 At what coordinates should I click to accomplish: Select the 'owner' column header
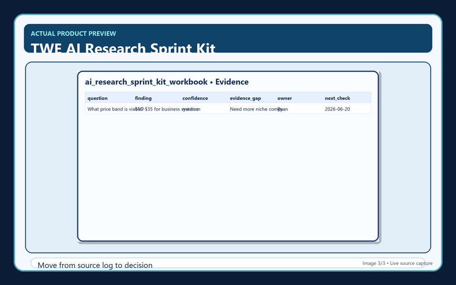[284, 98]
